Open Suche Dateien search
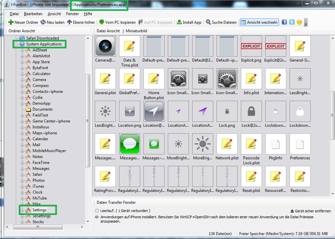This screenshot has height=239, width=335. (221, 22)
